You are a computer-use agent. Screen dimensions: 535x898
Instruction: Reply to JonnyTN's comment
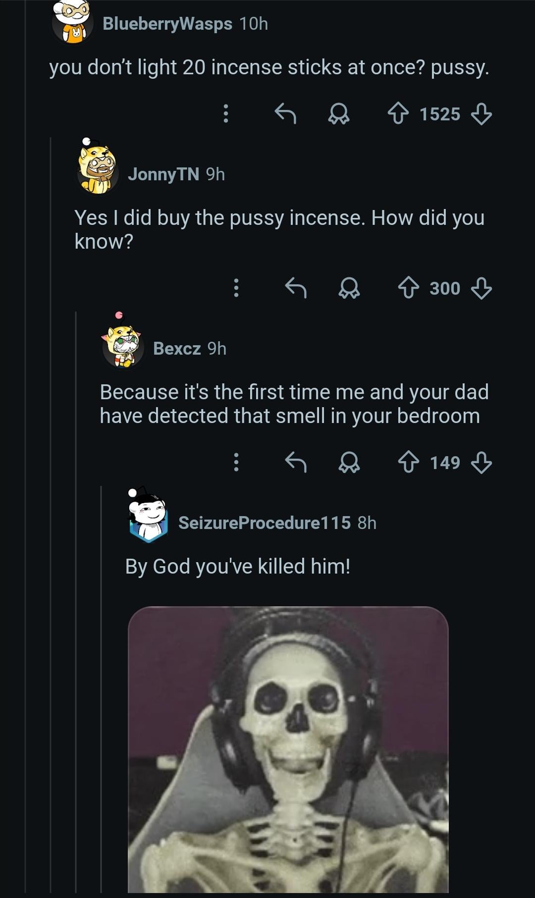(x=296, y=288)
